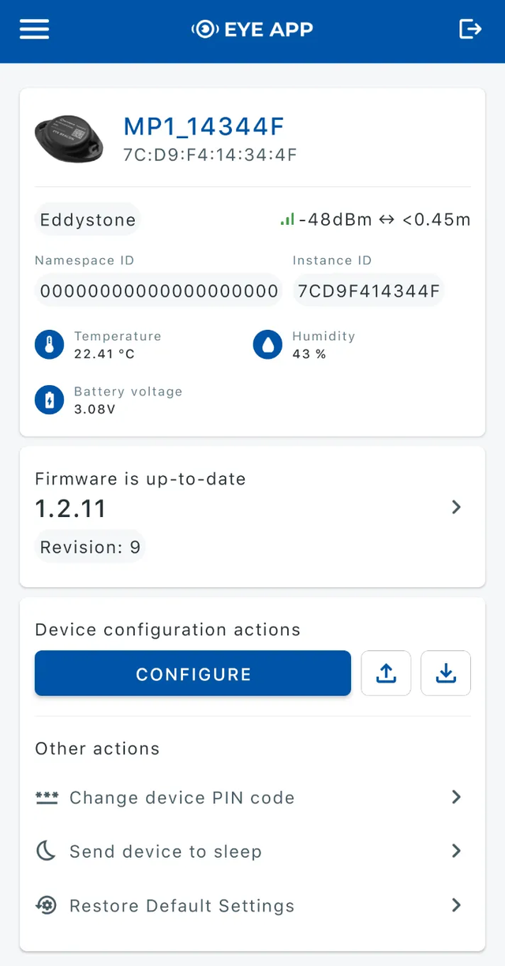The height and width of the screenshot is (966, 505).
Task: Tap the device name MP1_14344F
Action: point(204,126)
